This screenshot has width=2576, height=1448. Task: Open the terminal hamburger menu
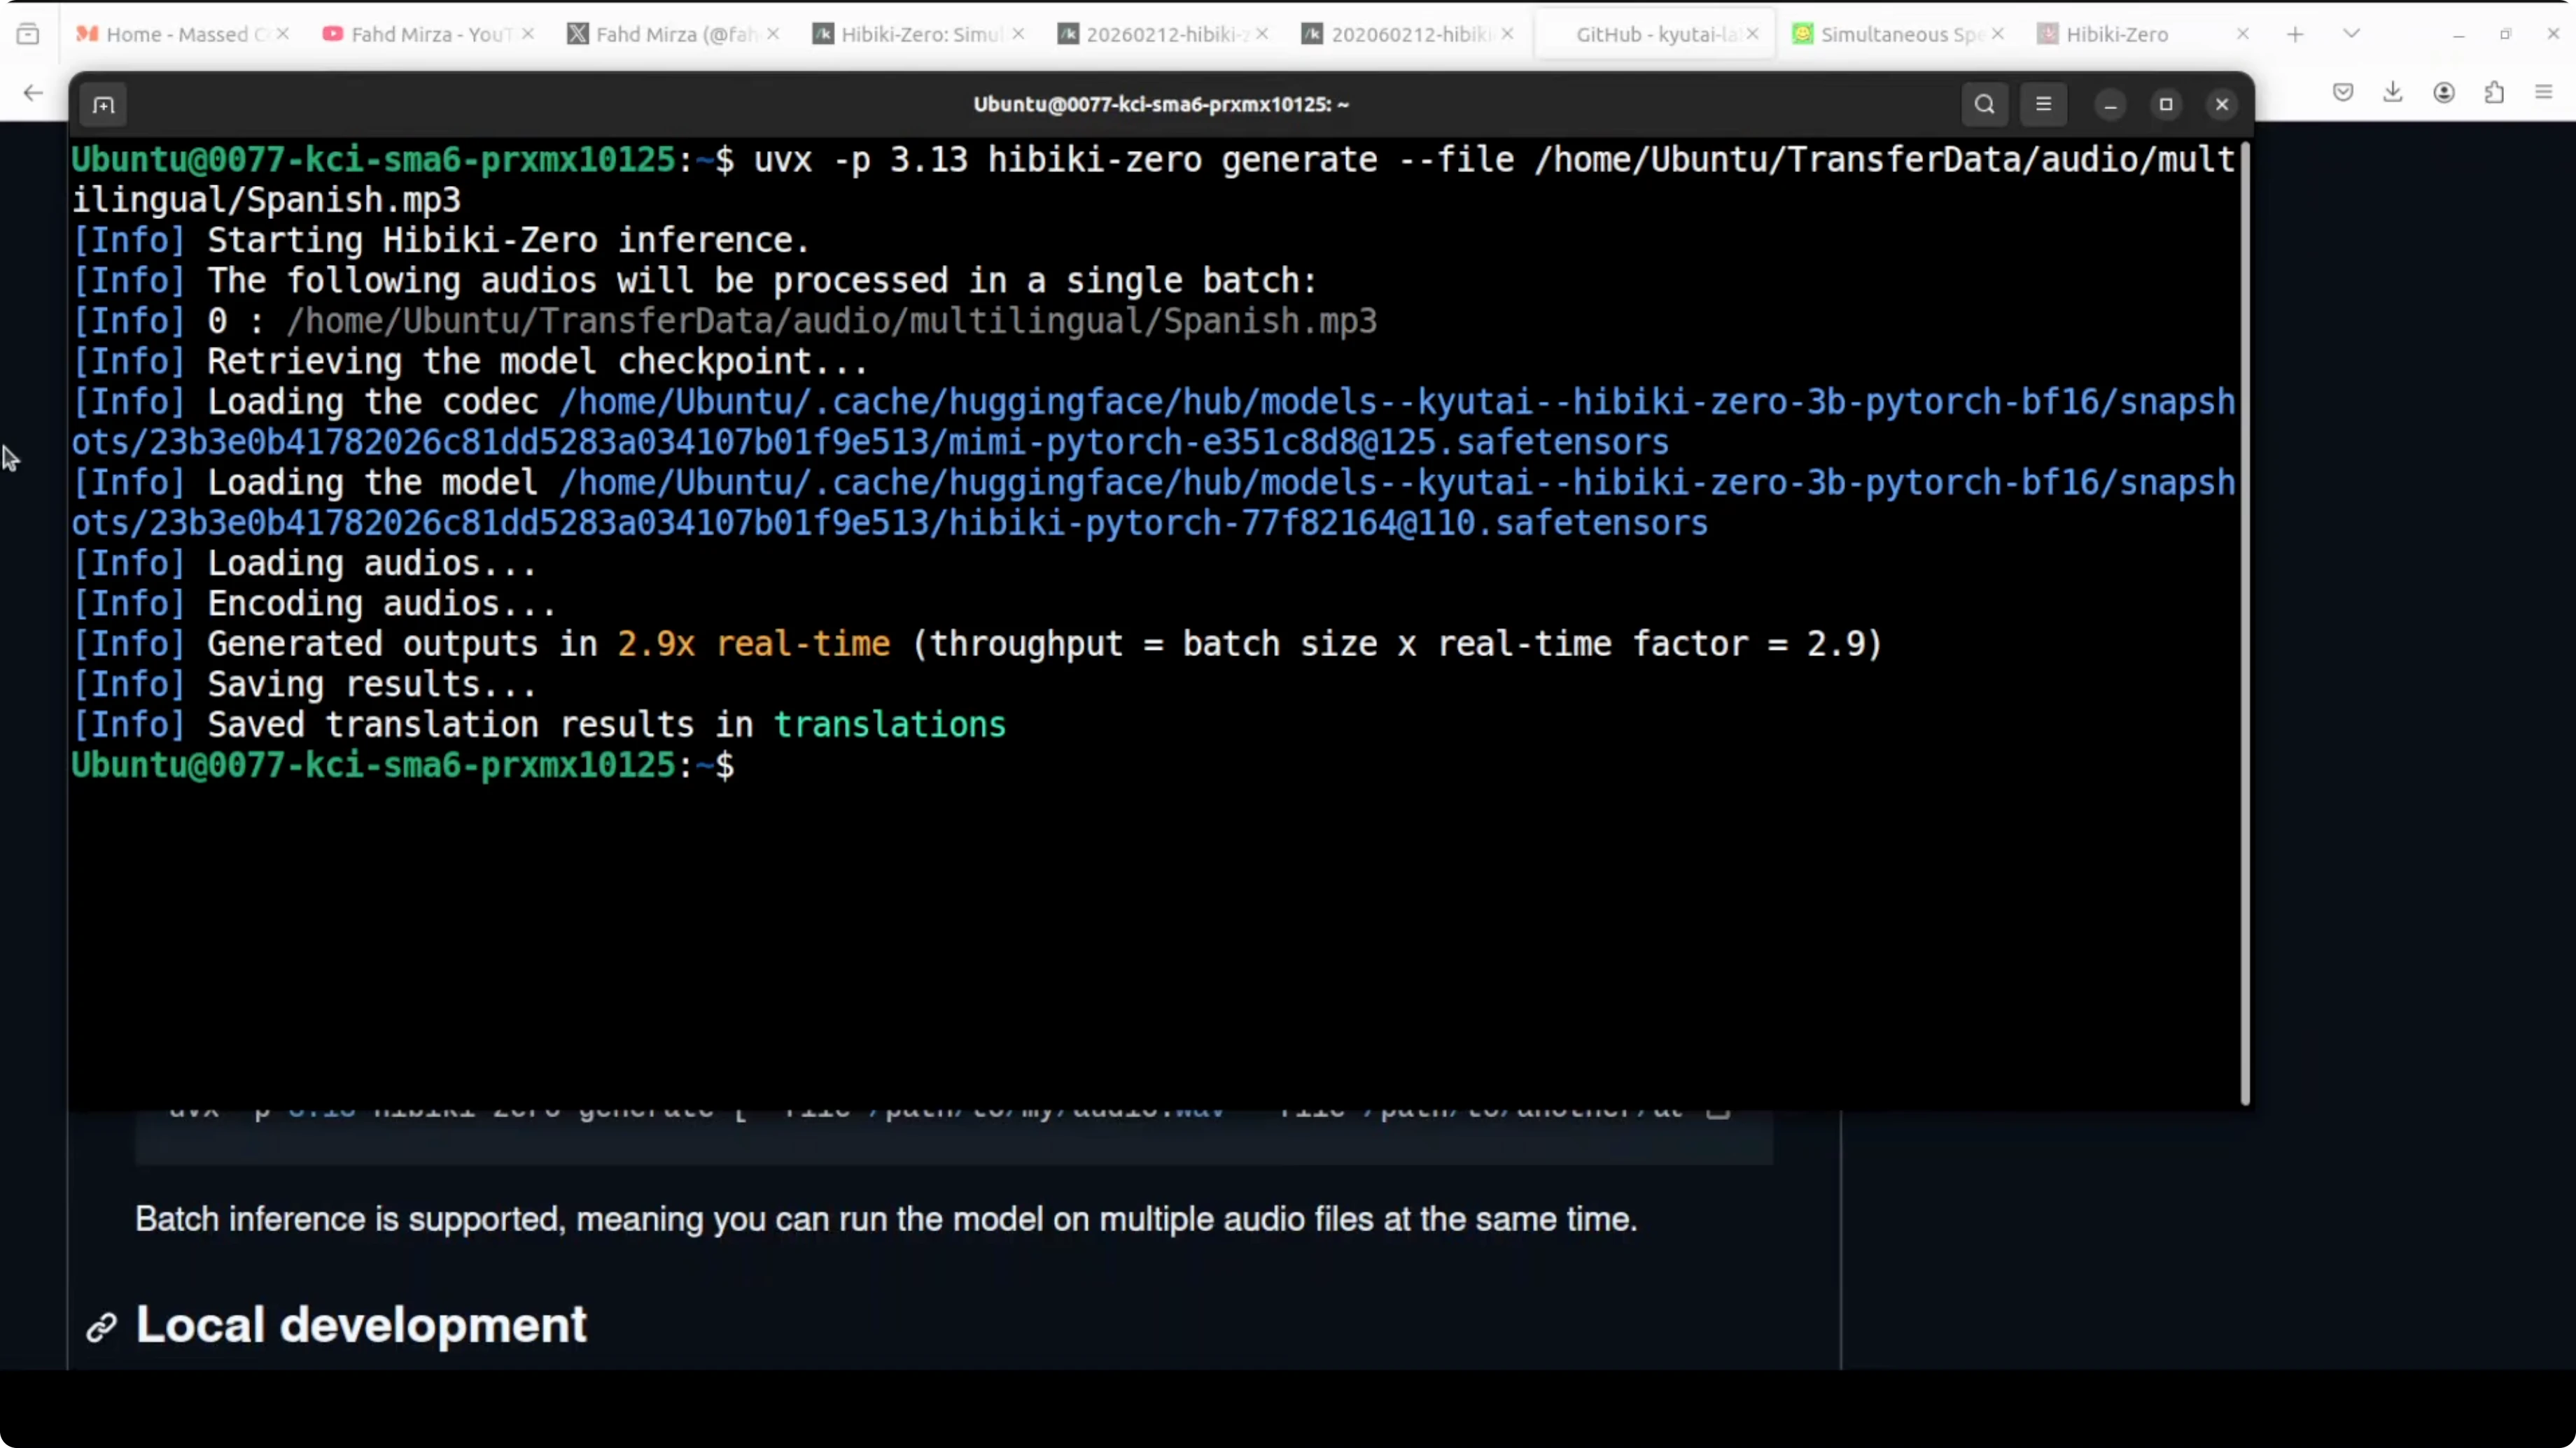point(2043,104)
